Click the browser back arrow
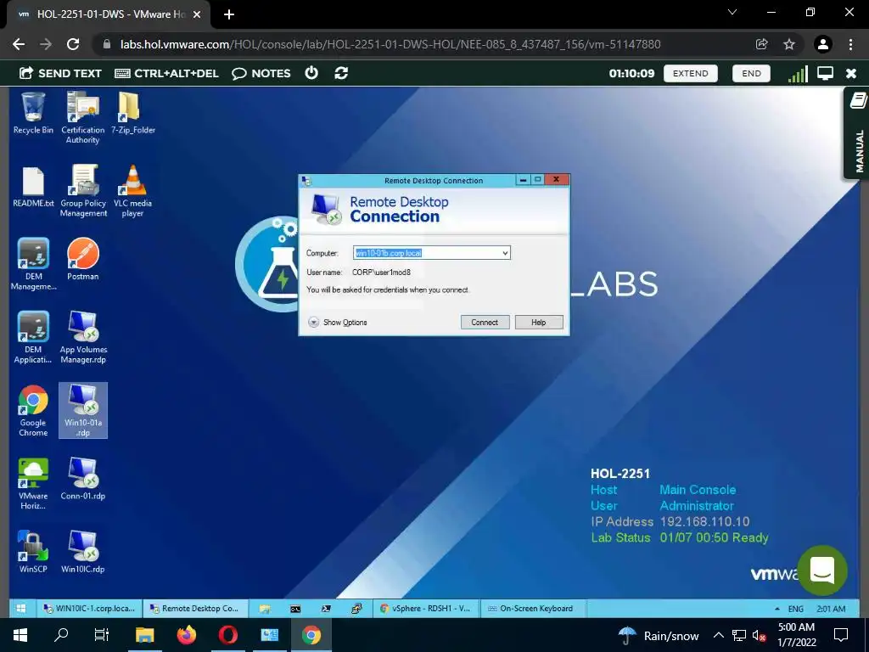This screenshot has width=869, height=652. 19,44
